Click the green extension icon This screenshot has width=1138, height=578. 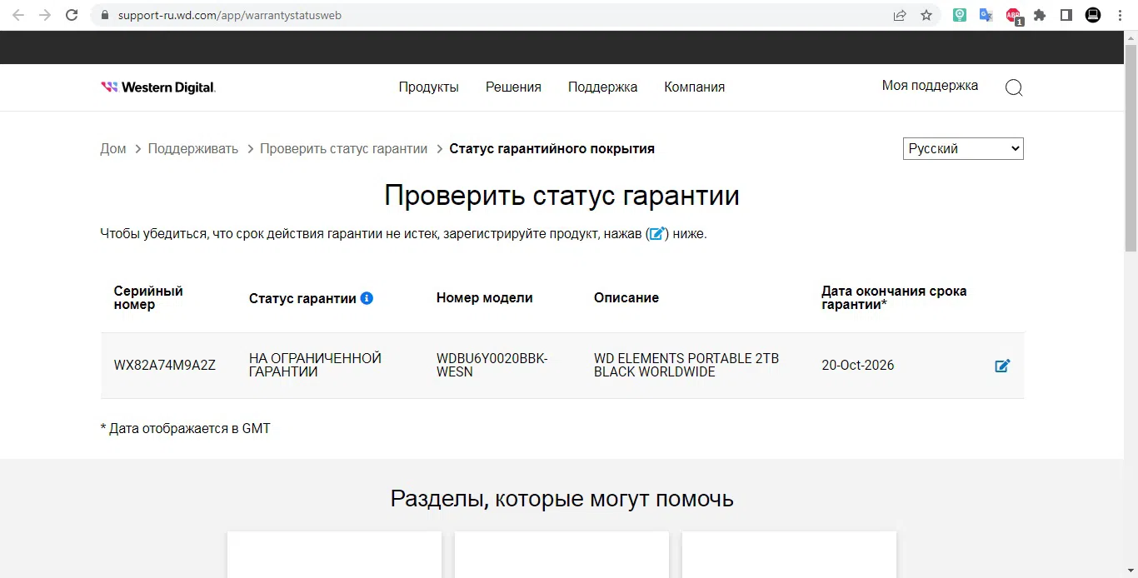pyautogui.click(x=960, y=15)
